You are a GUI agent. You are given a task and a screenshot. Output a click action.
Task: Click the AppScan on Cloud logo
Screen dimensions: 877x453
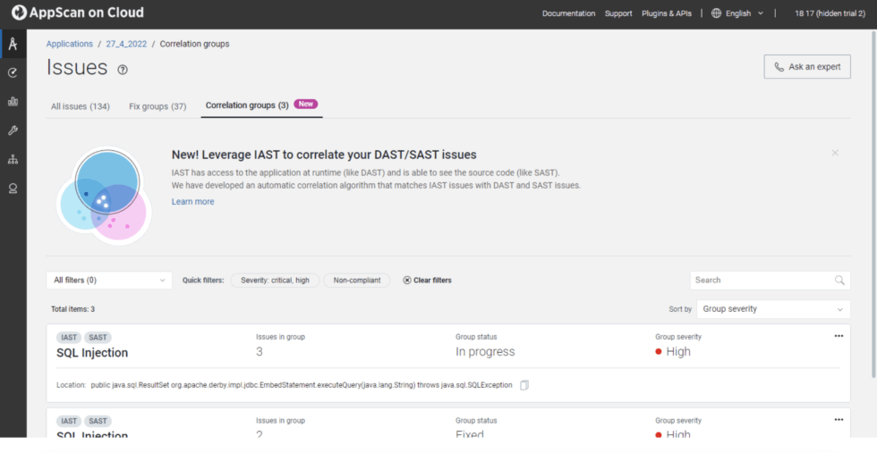coord(77,13)
